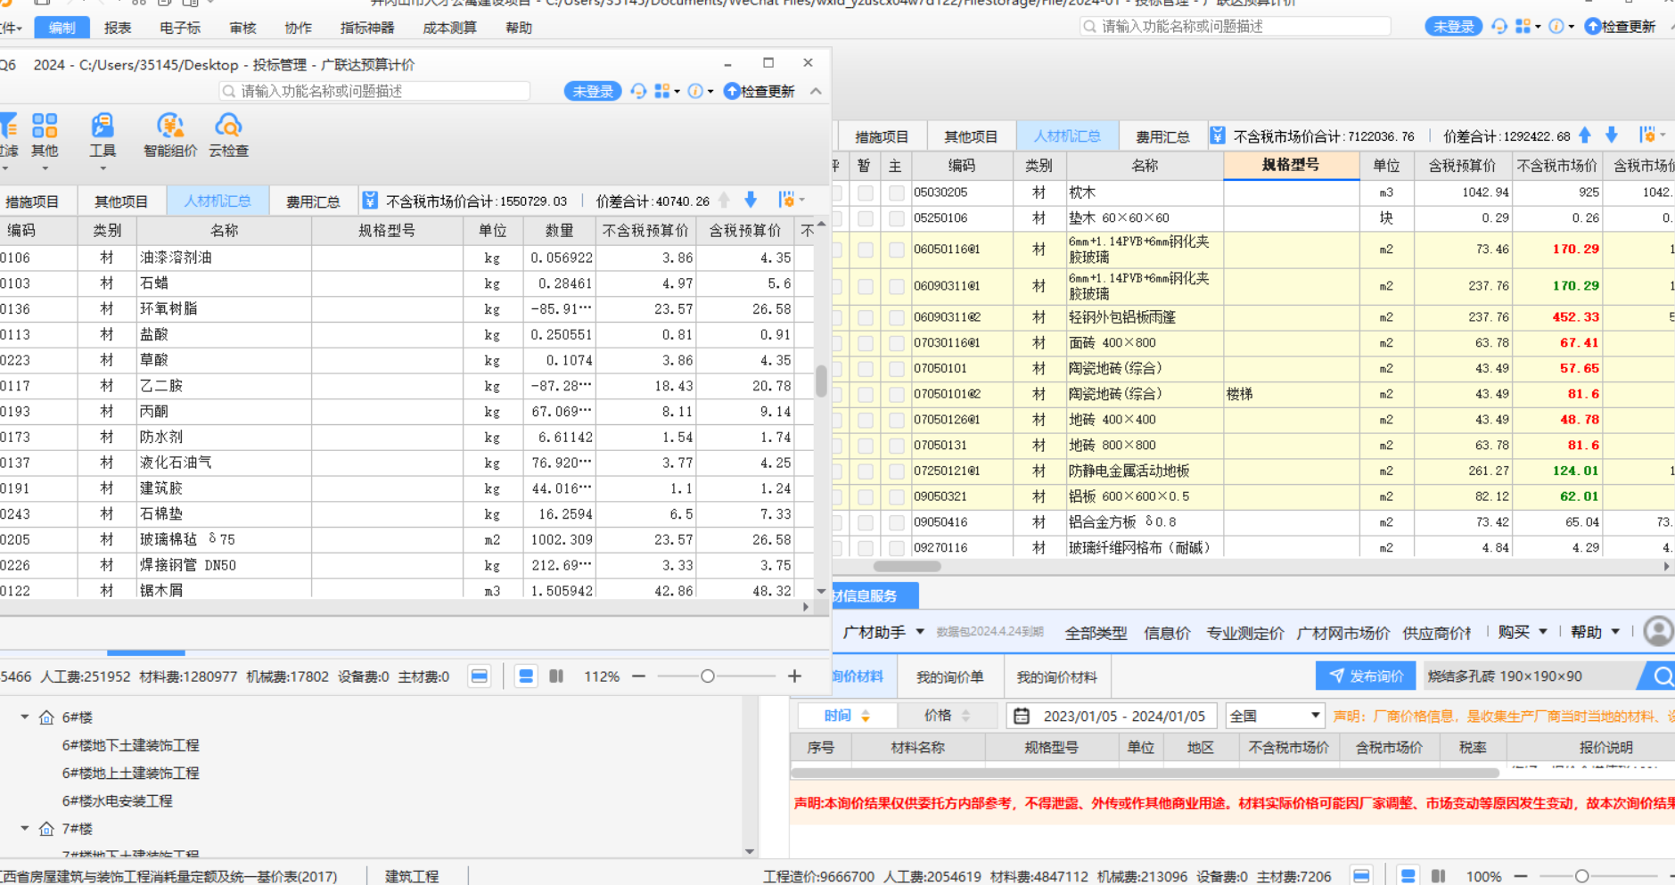Tick 主 checkbox for 铝板 600×600×0.5 row
This screenshot has width=1675, height=885.
point(896,496)
